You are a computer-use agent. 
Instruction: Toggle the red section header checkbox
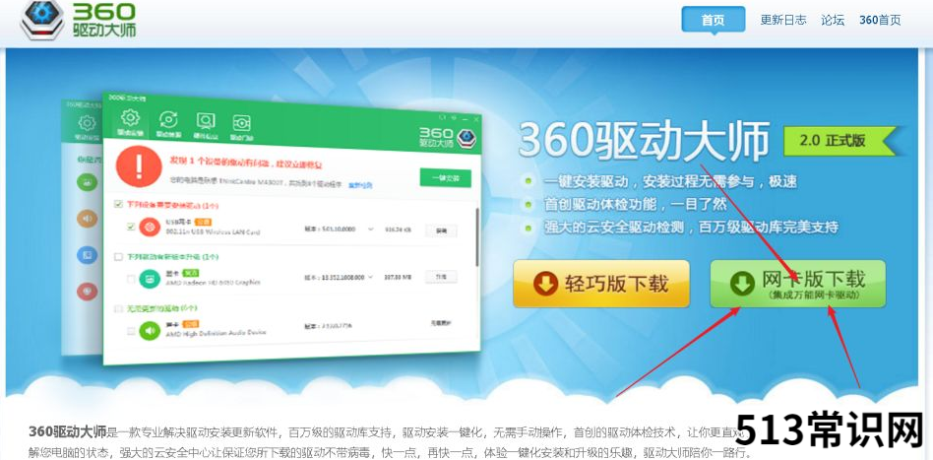tap(118, 204)
